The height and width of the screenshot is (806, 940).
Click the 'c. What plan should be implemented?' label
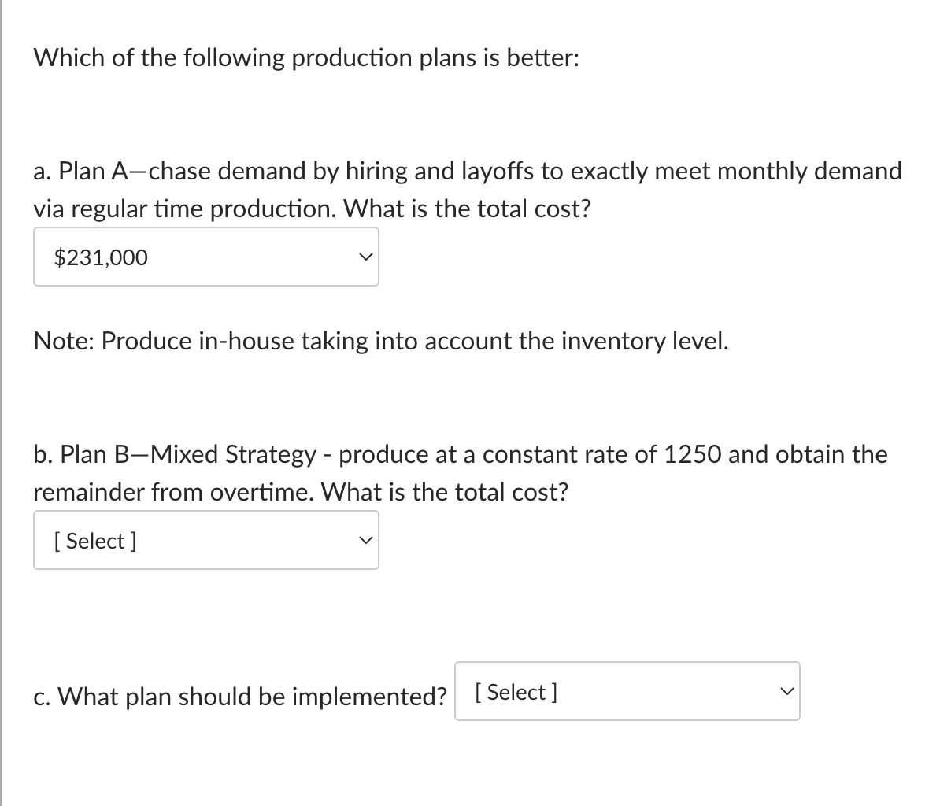point(240,696)
